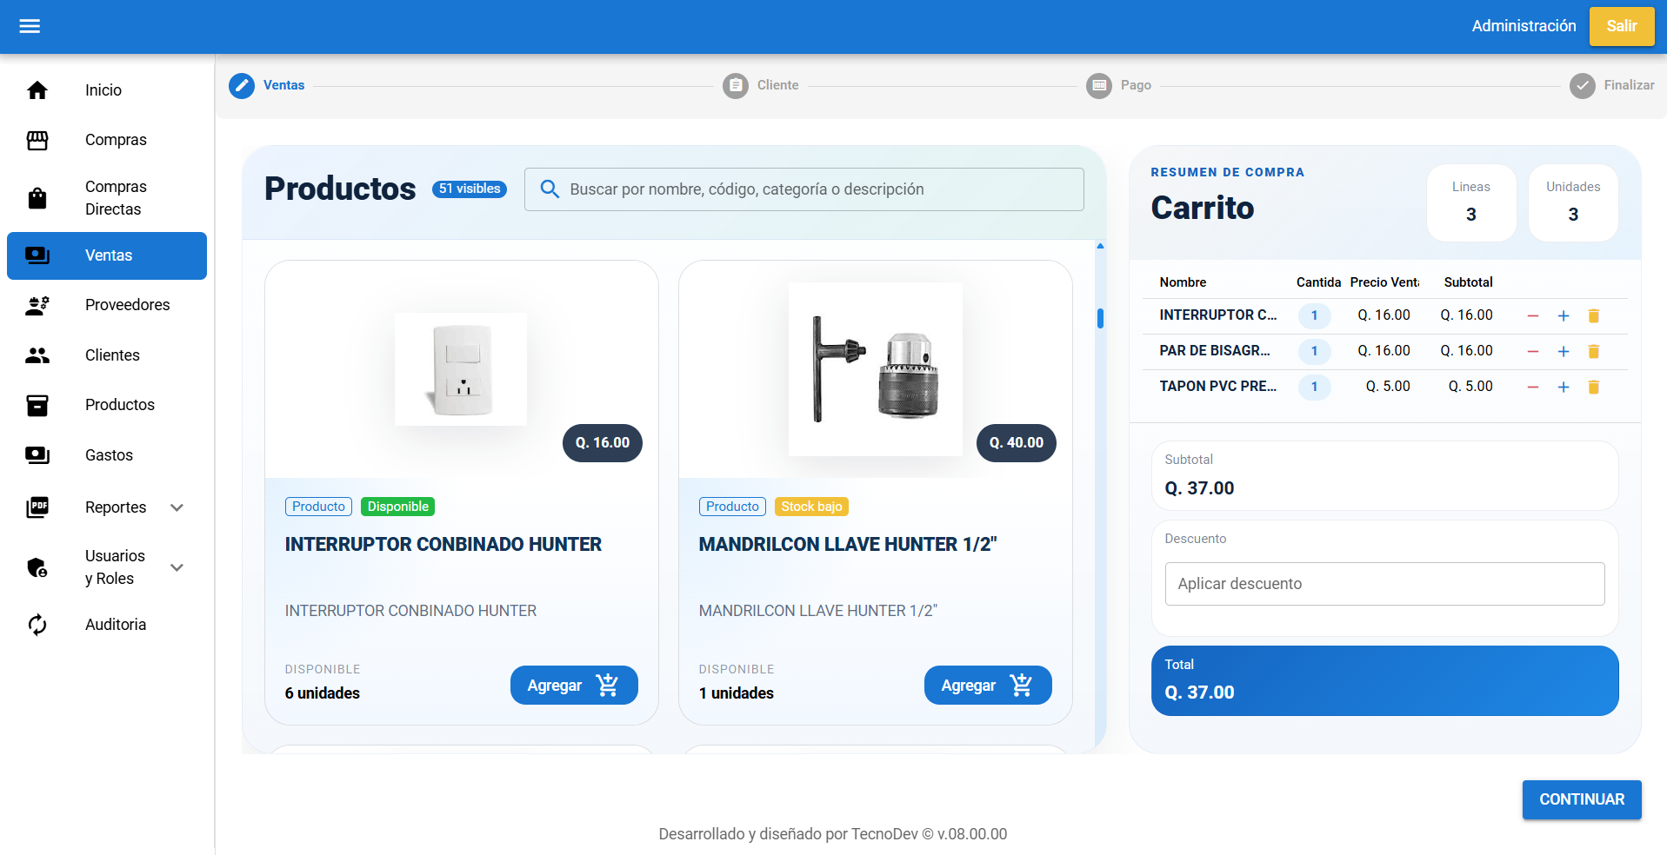This screenshot has width=1667, height=855.
Task: Open Compras Directas menu item
Action: click(116, 198)
